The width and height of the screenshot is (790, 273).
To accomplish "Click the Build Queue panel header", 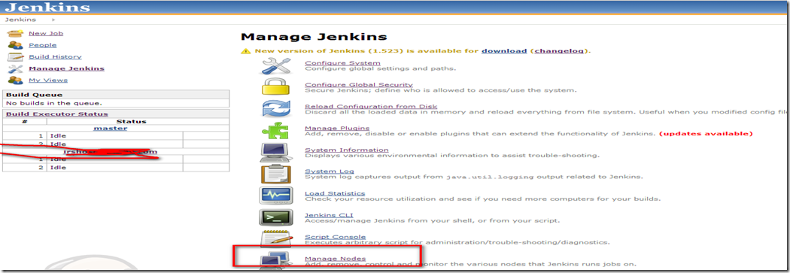I will point(116,95).
